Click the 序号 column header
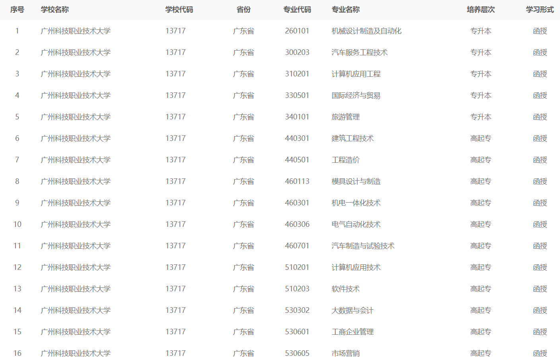 [x=17, y=10]
